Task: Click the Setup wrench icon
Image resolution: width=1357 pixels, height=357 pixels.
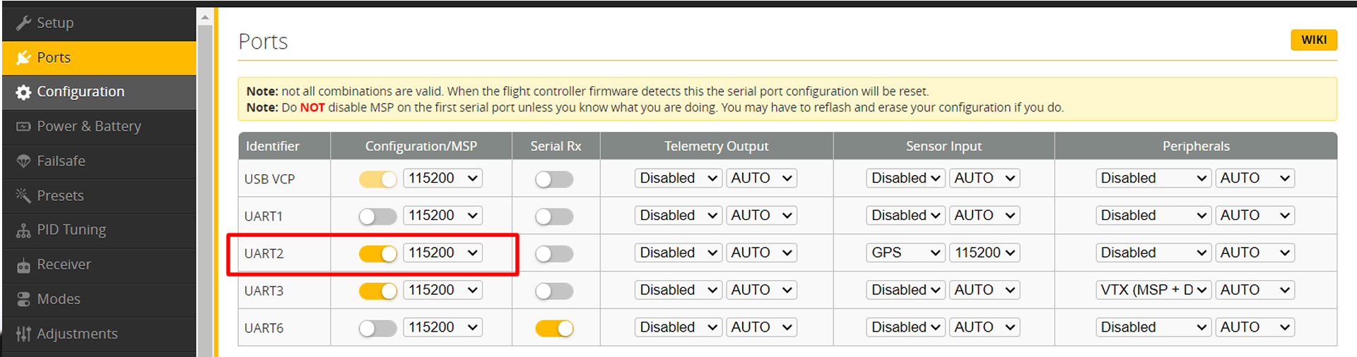Action: pos(23,23)
